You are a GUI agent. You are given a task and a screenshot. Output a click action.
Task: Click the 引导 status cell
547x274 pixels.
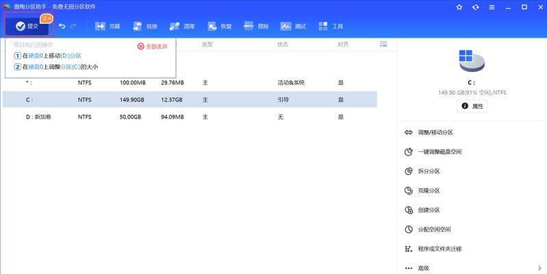[x=283, y=100]
